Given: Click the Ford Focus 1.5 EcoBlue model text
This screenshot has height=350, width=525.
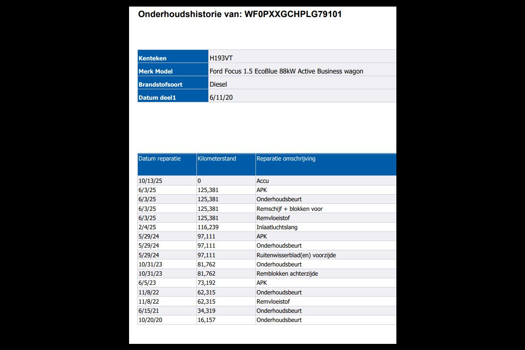Looking at the screenshot, I should click(x=286, y=71).
